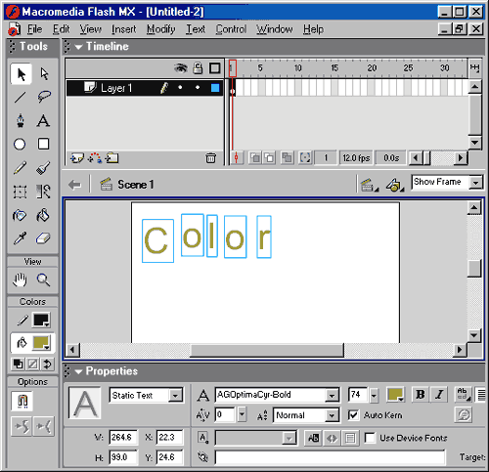Select the Free Transform tool
This screenshot has height=472, width=489.
point(20,192)
